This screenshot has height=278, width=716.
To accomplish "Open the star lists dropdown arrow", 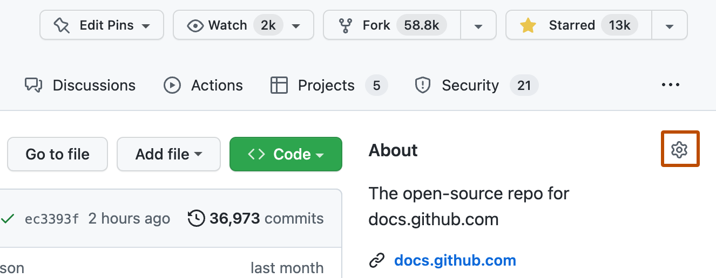I will click(669, 25).
